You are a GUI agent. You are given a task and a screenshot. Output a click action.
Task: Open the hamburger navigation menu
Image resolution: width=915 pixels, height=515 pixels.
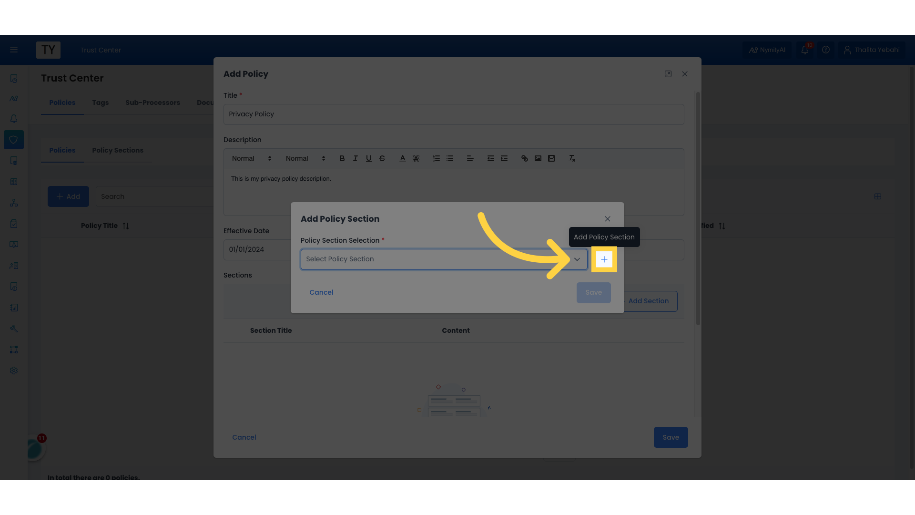(14, 50)
